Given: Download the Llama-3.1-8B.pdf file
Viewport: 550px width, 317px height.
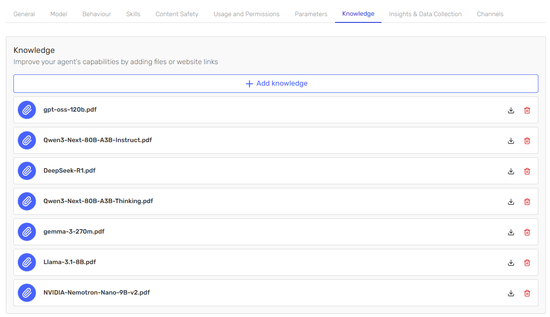Looking at the screenshot, I should coord(511,263).
